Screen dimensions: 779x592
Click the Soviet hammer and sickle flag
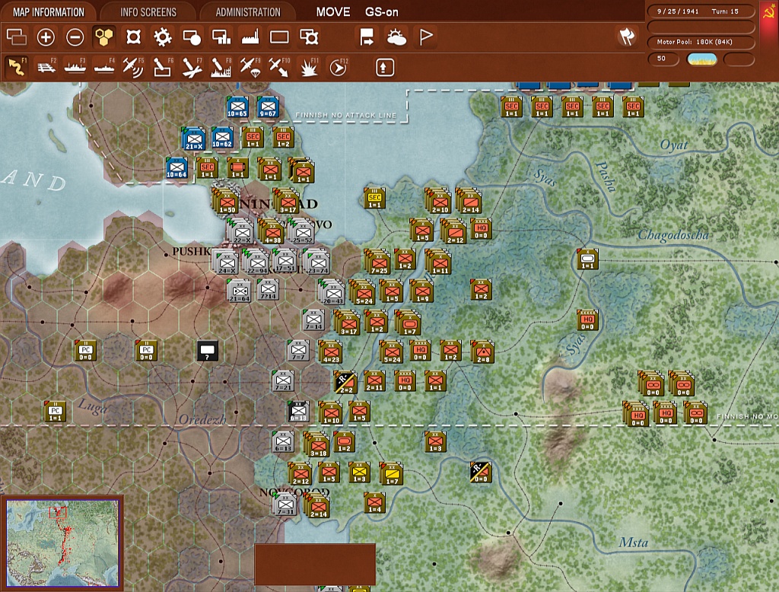click(769, 12)
